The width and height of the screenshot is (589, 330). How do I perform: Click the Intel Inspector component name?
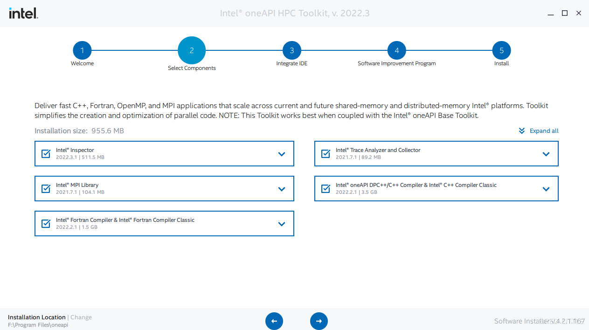[75, 150]
